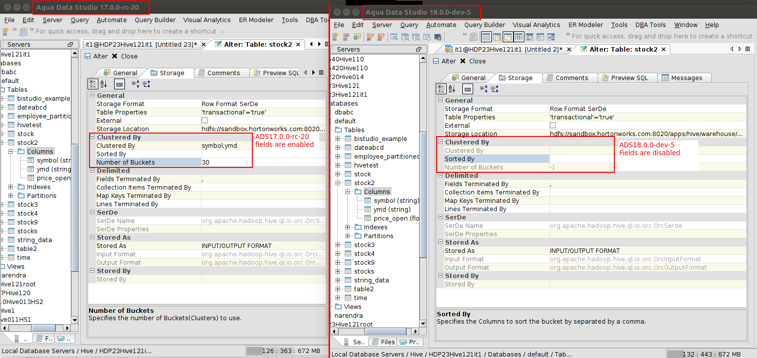Image resolution: width=757 pixels, height=358 pixels.
Task: Toggle first grid layout icon in ADS 18 toolbar
Action: (486, 37)
